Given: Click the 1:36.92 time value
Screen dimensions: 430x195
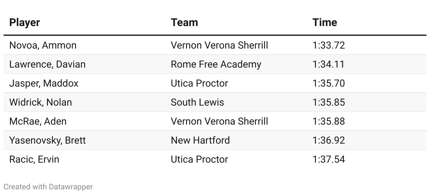Looking at the screenshot, I should [x=328, y=140].
